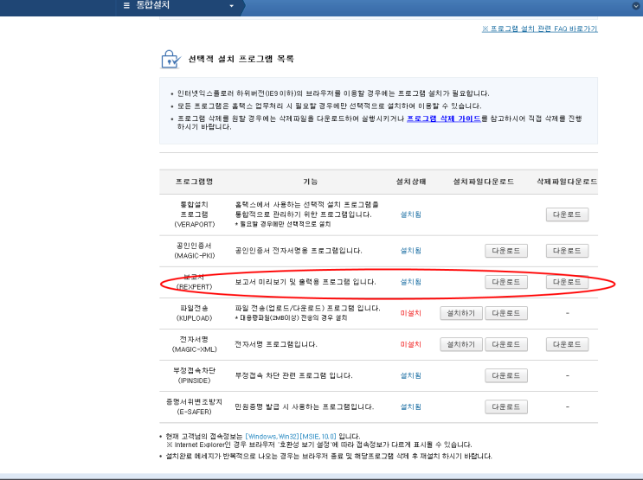The width and height of the screenshot is (643, 480).
Task: Click the 설치됨 status for IPINSIDE
Action: coord(410,375)
